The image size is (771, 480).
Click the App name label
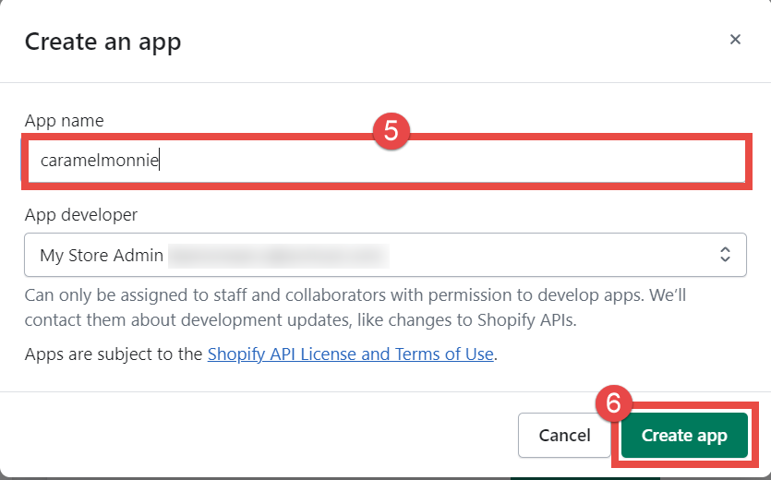coord(65,121)
